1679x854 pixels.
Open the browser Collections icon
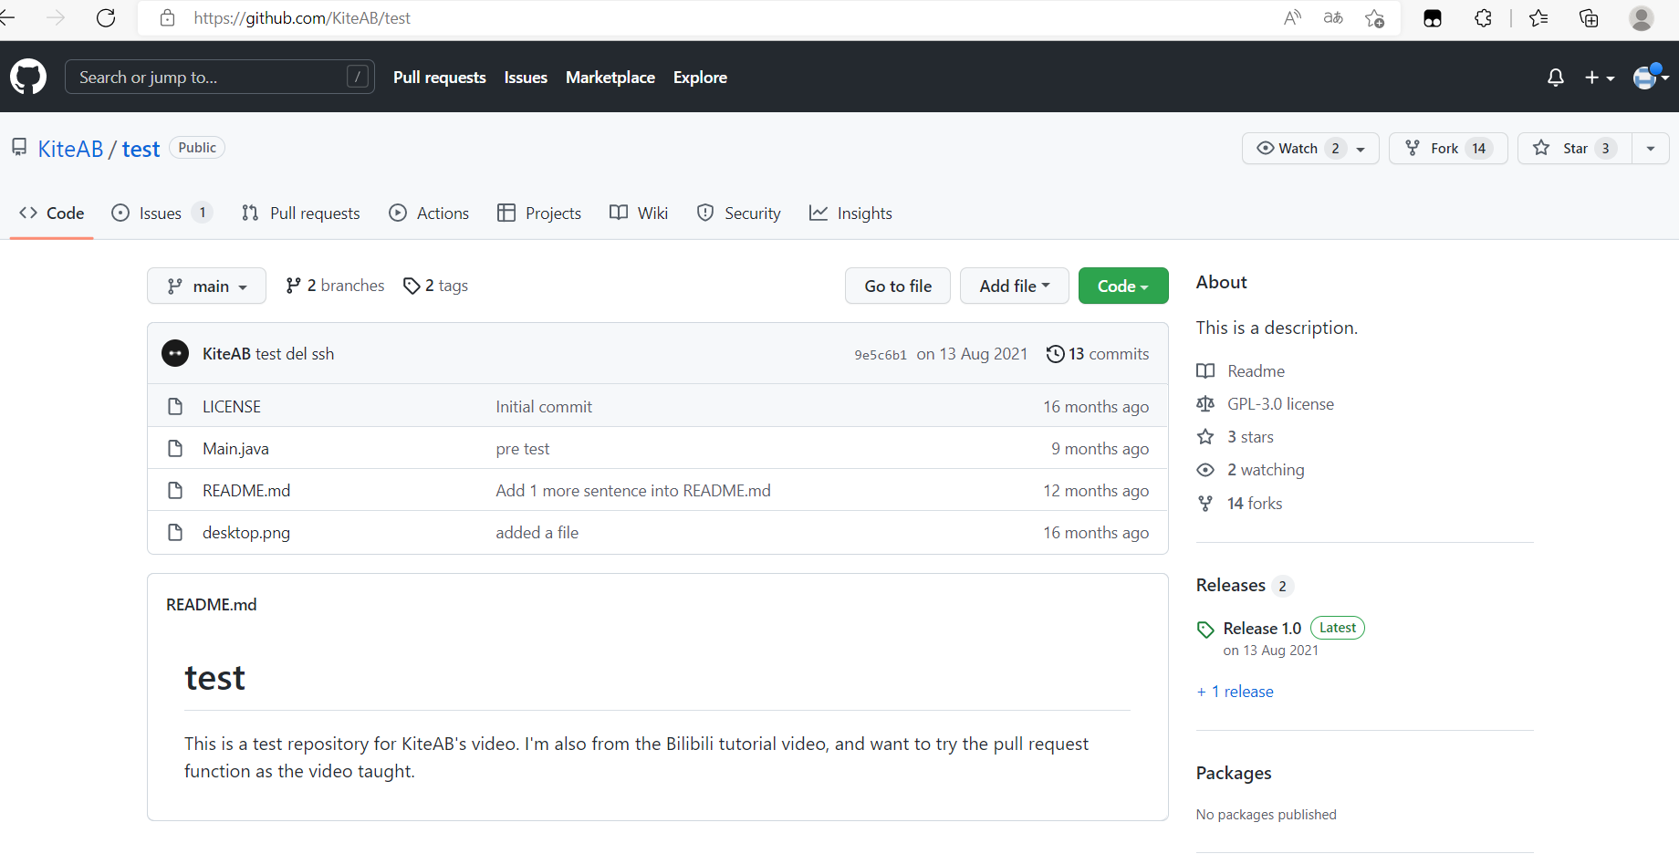pyautogui.click(x=1589, y=18)
